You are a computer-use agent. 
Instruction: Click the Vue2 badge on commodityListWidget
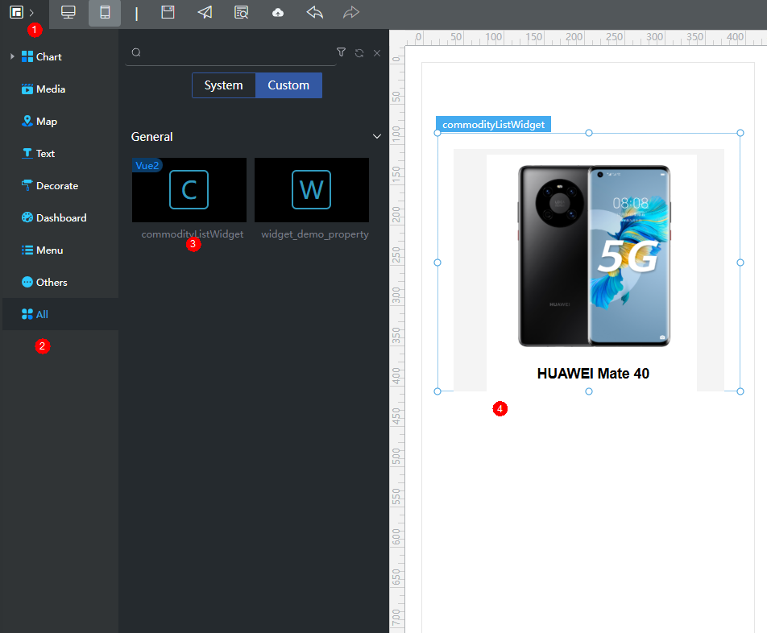[x=147, y=165]
